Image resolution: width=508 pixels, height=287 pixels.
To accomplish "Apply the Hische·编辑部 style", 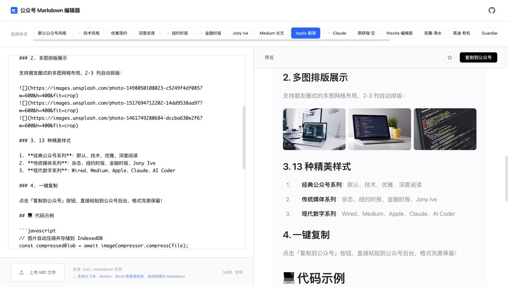I will (x=400, y=33).
